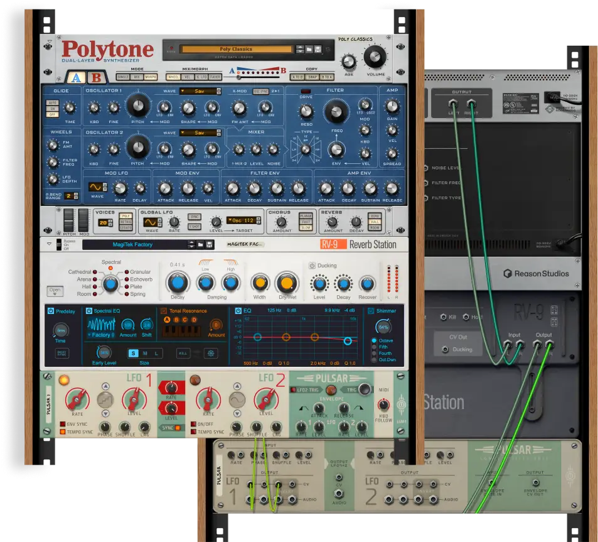Click Swap layers button
Viewport: 598px width, 542px height.
coord(312,77)
